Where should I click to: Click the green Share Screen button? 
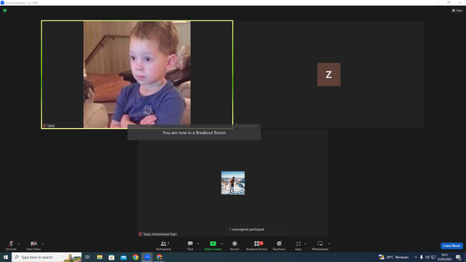213,245
